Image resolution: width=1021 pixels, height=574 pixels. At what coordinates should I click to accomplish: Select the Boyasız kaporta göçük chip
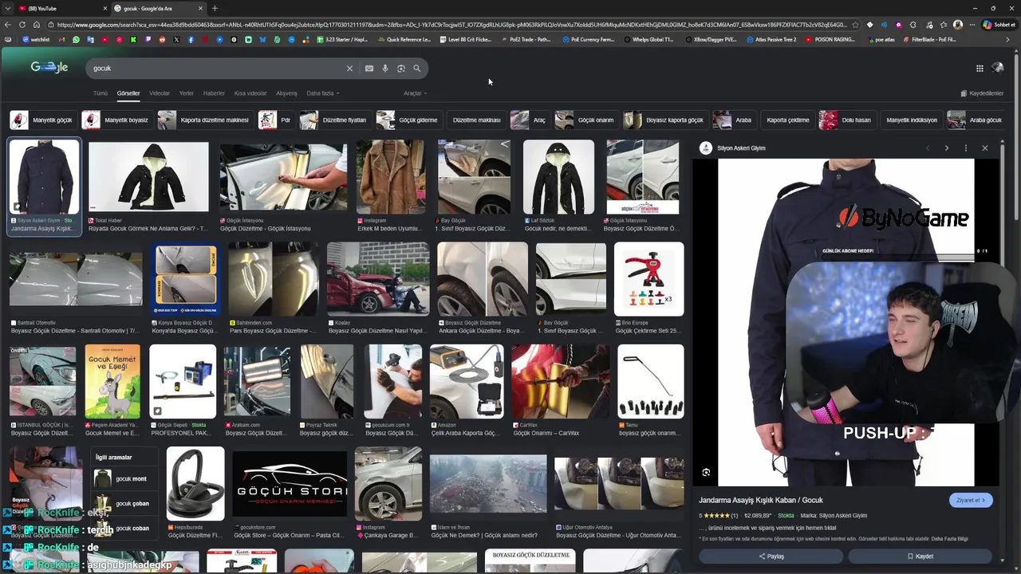coord(664,120)
